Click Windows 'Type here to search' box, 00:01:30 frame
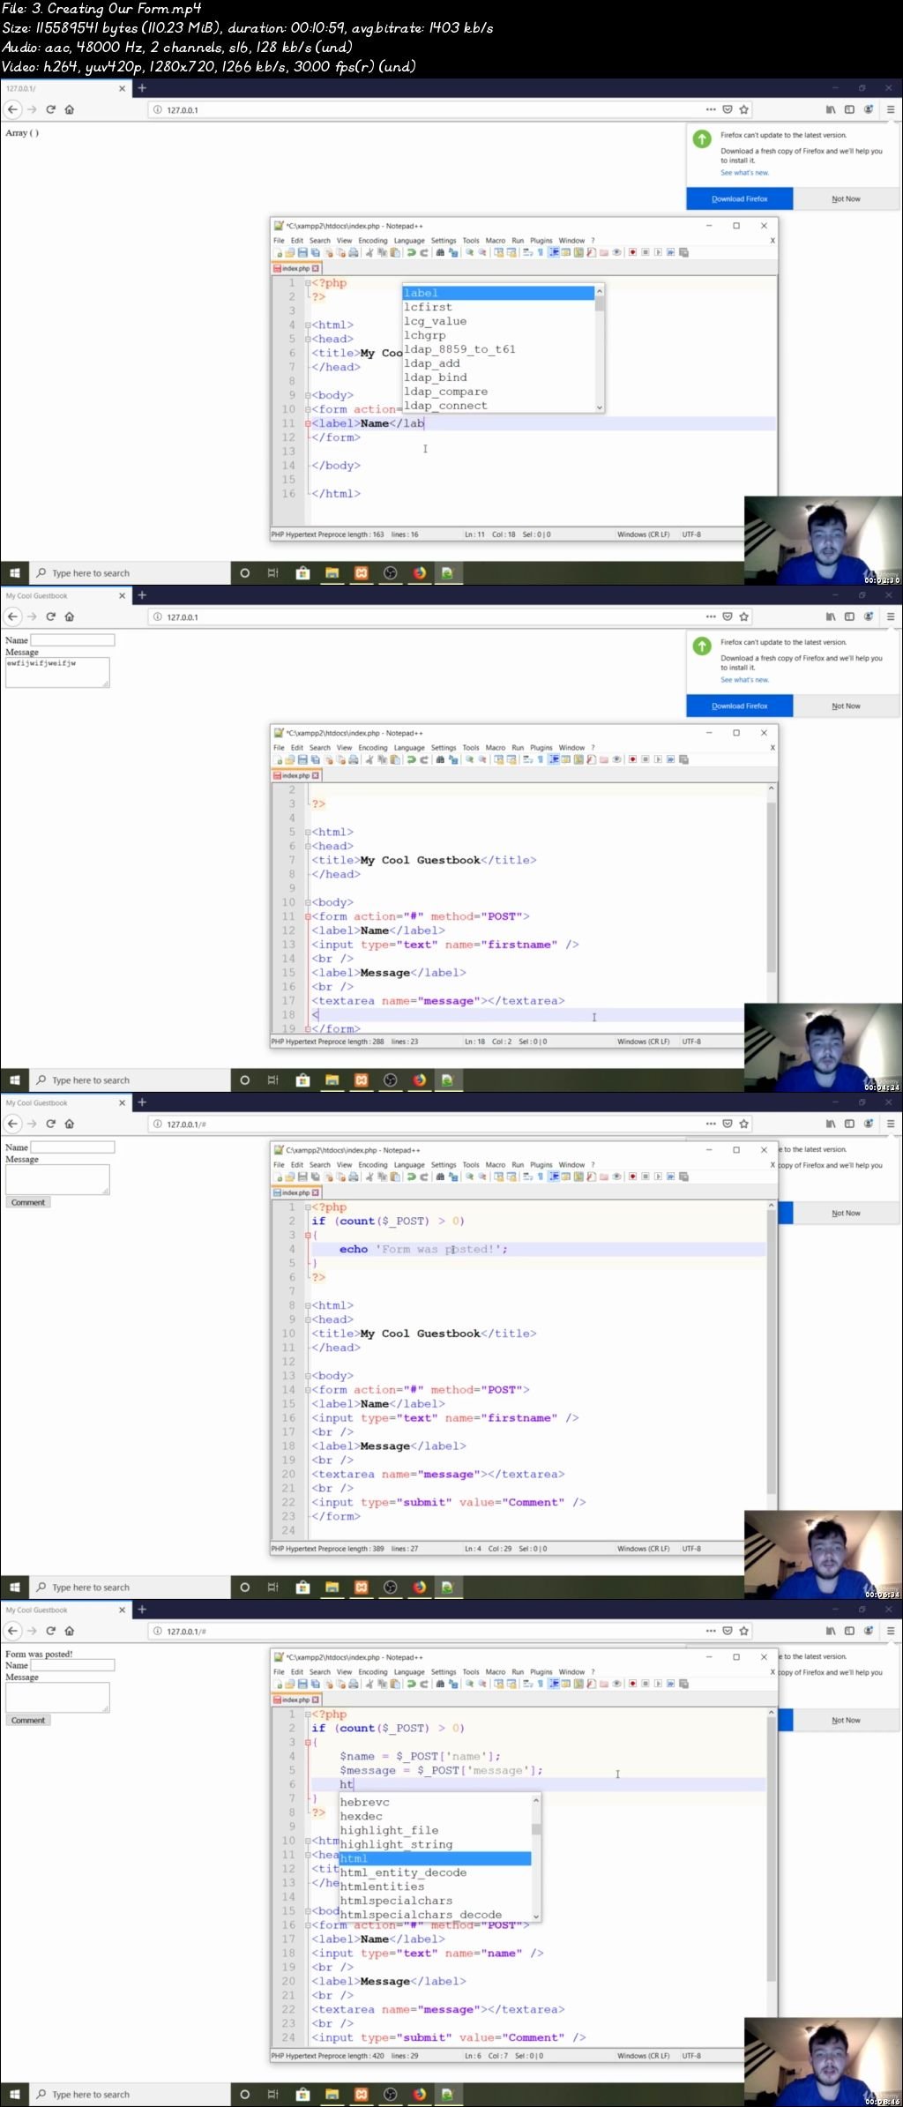The image size is (903, 2107). [129, 573]
